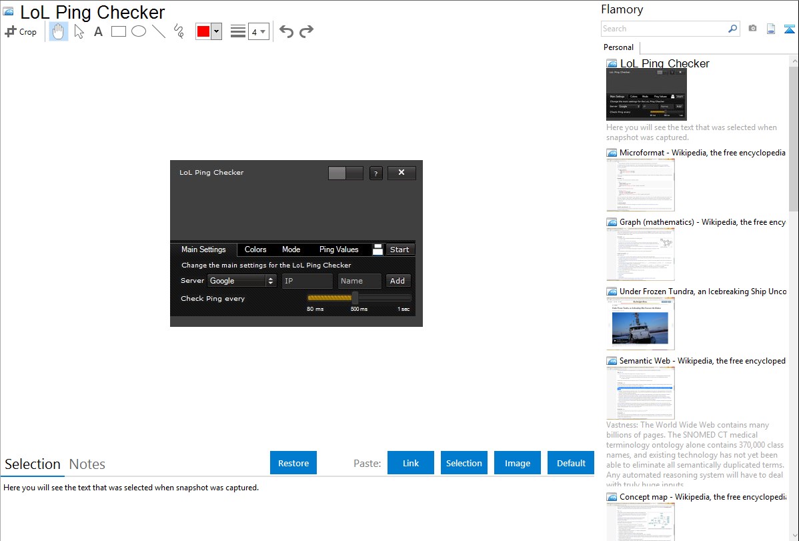Image resolution: width=799 pixels, height=541 pixels.
Task: Open the line style dropdown
Action: (238, 31)
